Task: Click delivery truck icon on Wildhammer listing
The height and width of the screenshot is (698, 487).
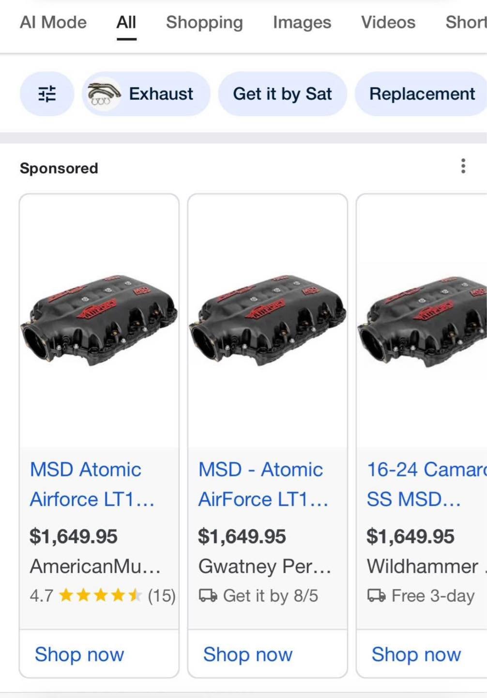Action: pos(377,595)
